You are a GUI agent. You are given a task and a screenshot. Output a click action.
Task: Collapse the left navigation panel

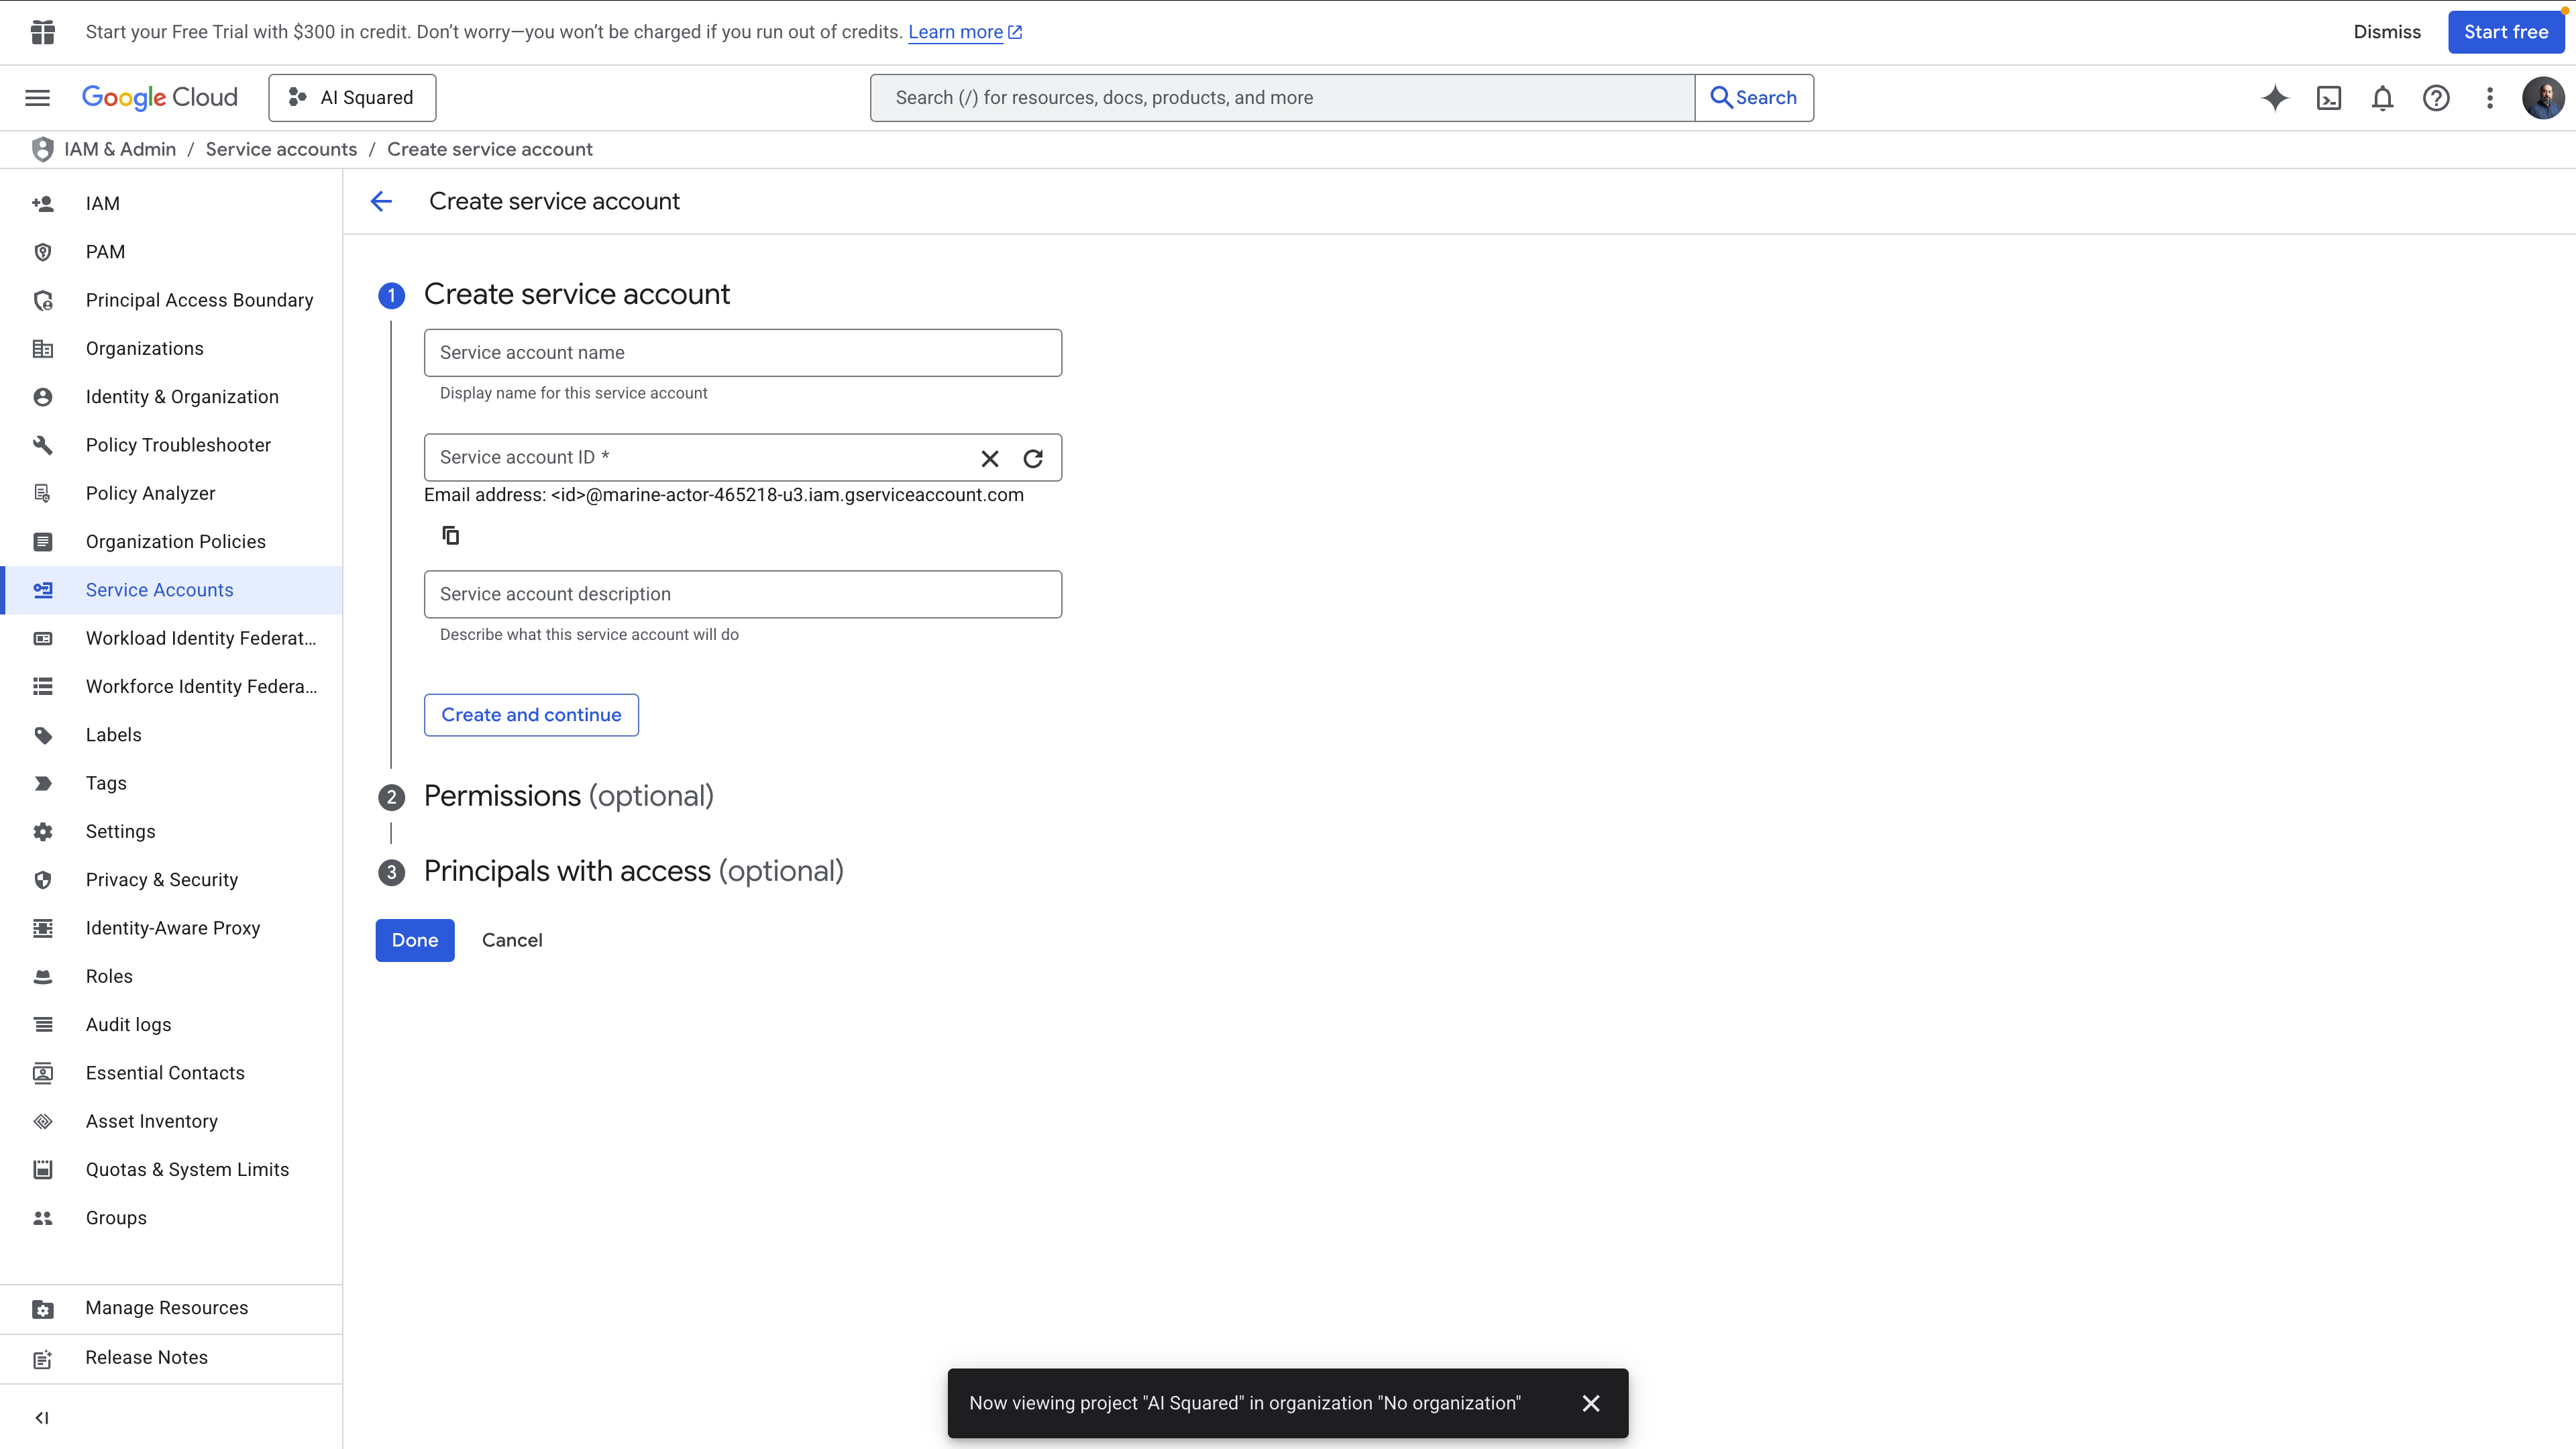(x=42, y=1417)
